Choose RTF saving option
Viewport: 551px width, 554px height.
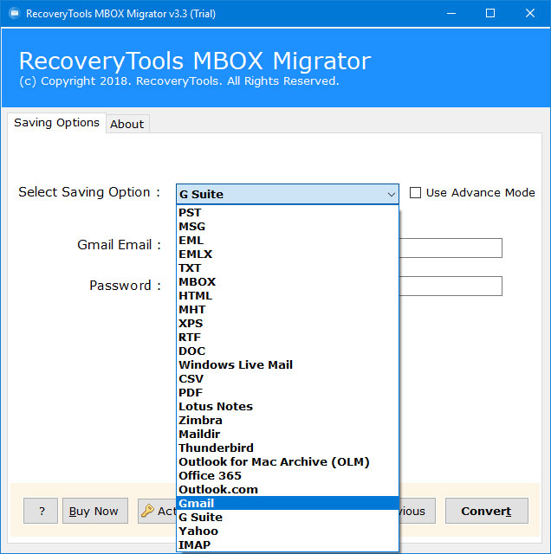coord(288,337)
